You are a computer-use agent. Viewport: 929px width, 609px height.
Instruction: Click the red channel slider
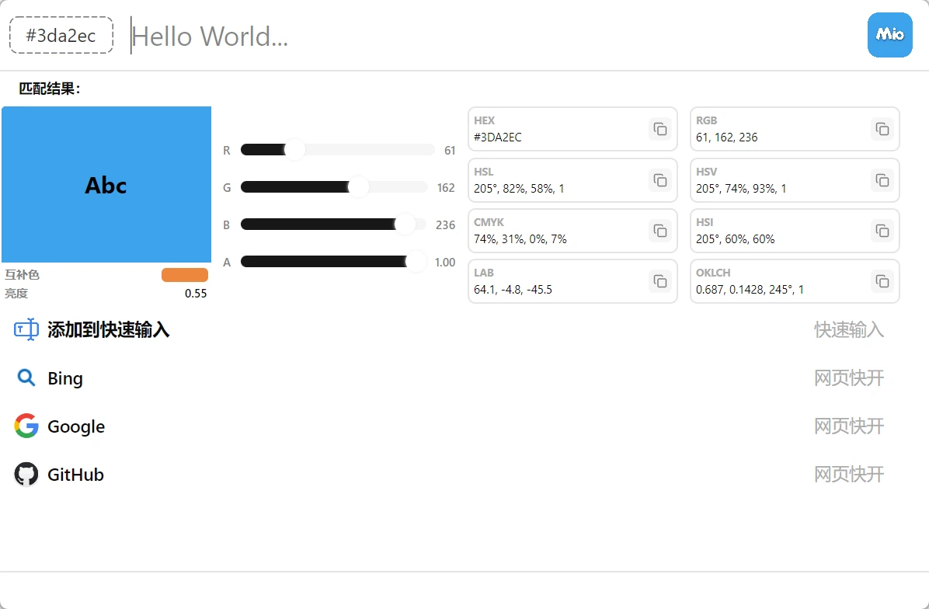(337, 150)
